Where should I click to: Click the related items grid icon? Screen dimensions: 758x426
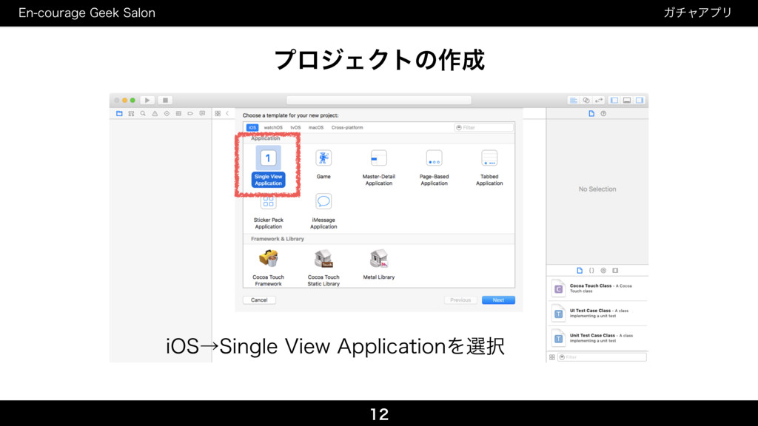tap(218, 113)
